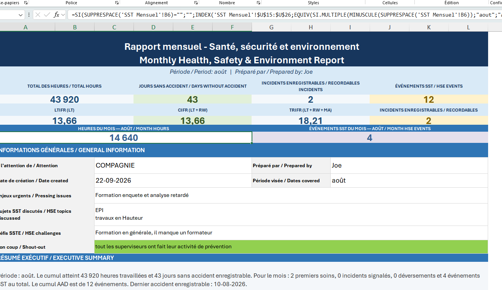
Task: Select the Prepared by Joe cell
Action: [409, 165]
